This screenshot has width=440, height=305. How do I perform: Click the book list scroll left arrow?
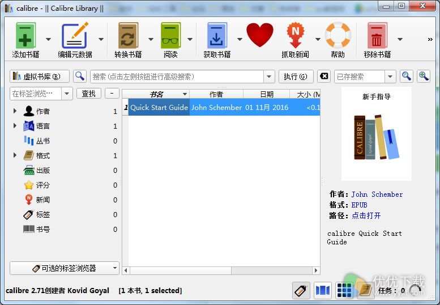pos(126,270)
